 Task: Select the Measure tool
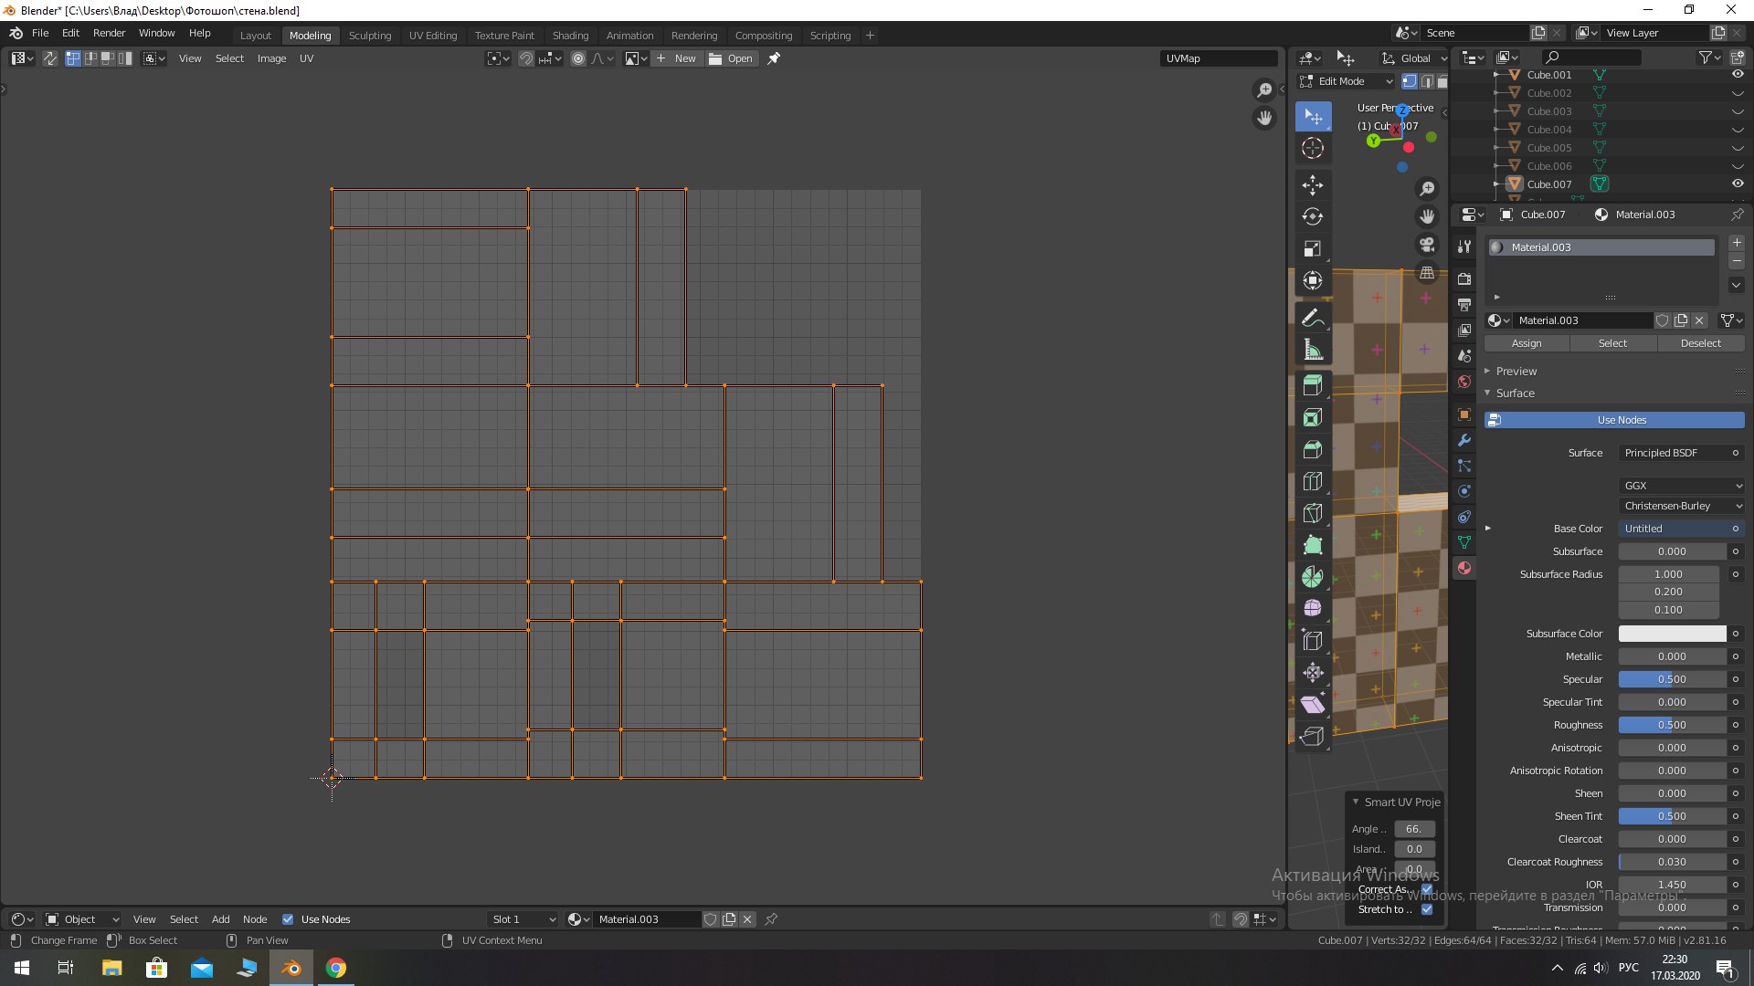1313,350
